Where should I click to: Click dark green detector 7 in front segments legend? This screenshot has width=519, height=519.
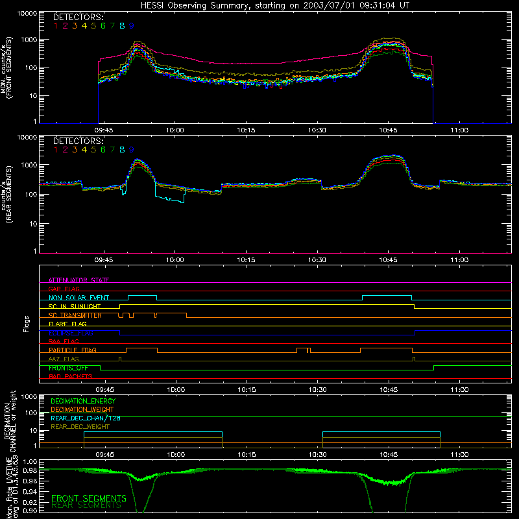[x=112, y=26]
